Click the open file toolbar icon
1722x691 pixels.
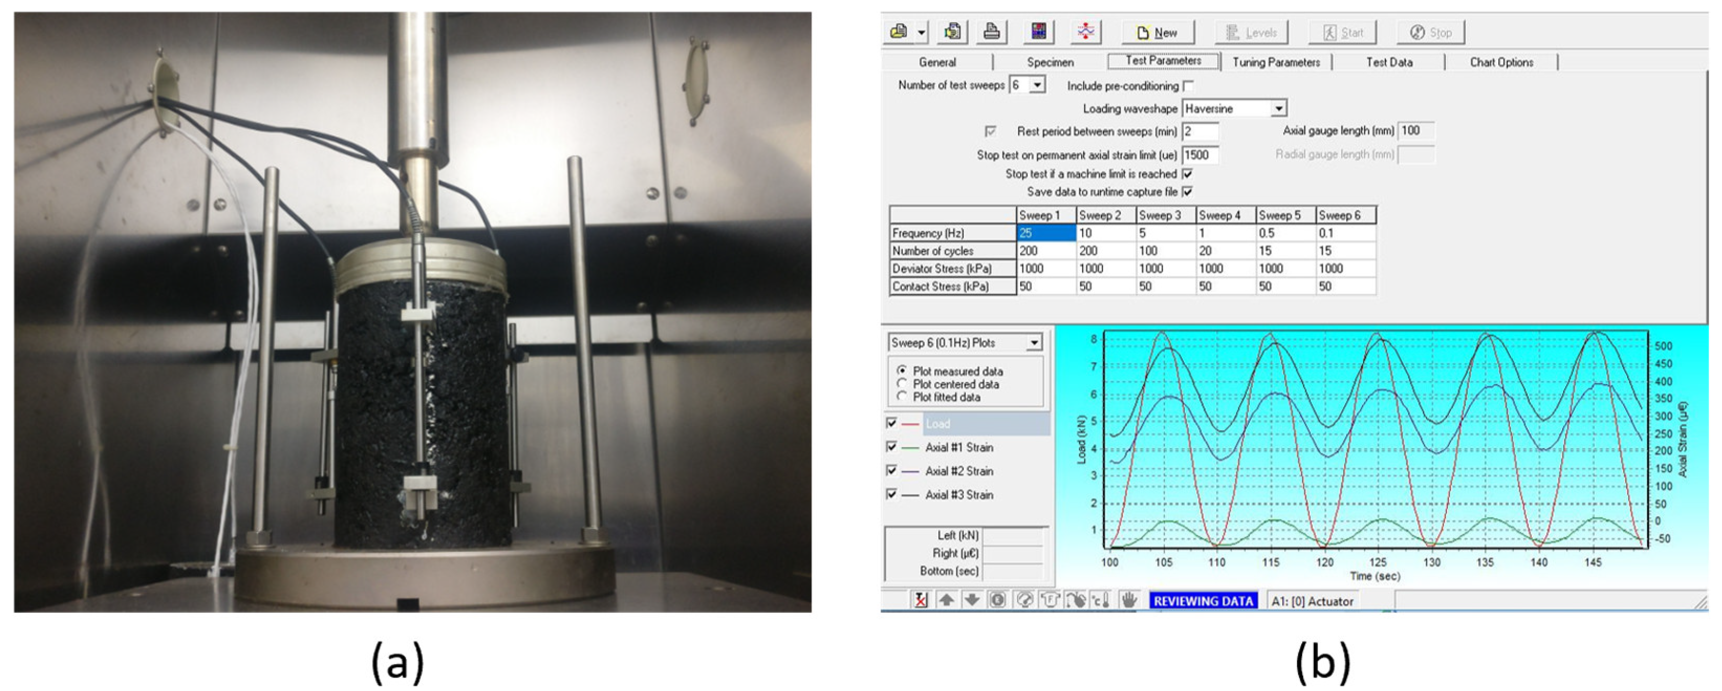899,31
